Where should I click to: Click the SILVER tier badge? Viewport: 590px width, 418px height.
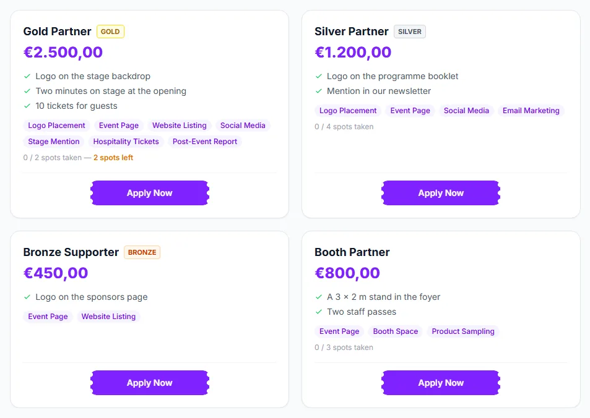(410, 32)
